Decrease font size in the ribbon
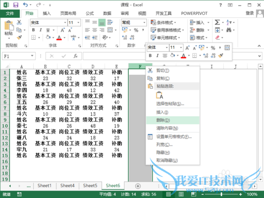The height and width of the screenshot is (198, 264). (x=70, y=30)
